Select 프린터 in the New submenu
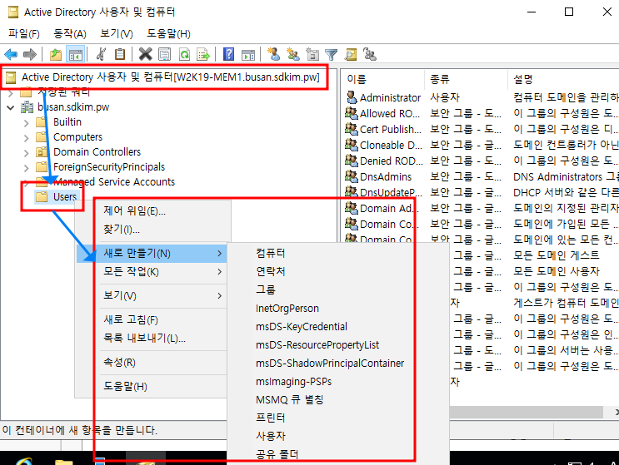Viewport: 619px width, 465px height. [271, 418]
